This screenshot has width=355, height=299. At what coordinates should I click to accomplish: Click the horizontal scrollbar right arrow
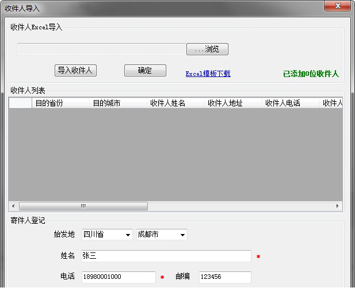(x=338, y=206)
